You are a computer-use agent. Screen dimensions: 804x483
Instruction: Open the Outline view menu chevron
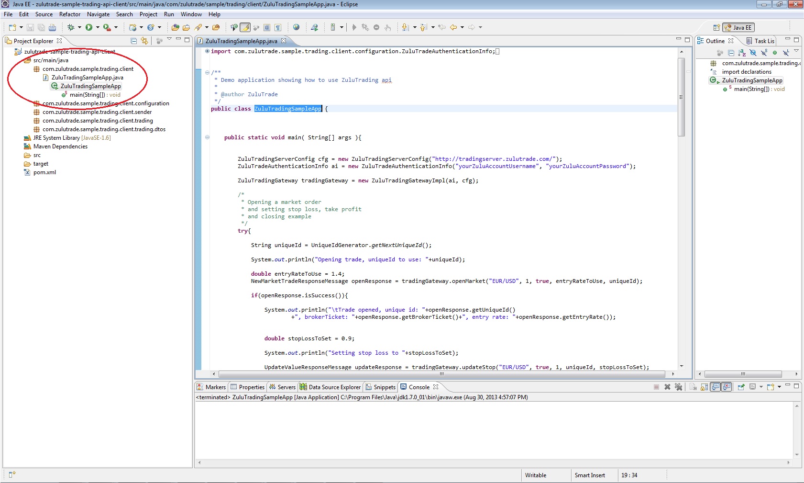tap(796, 51)
